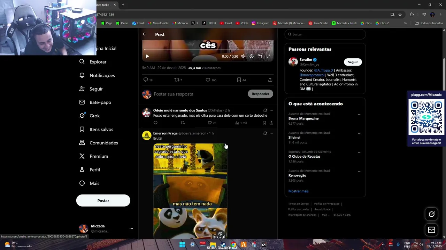Open the Kwai Studio bookmark
This screenshot has width=446, height=250.
tap(318, 23)
